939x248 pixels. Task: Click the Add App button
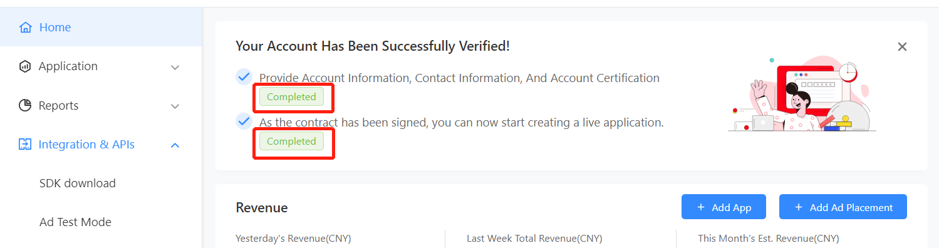coord(724,207)
